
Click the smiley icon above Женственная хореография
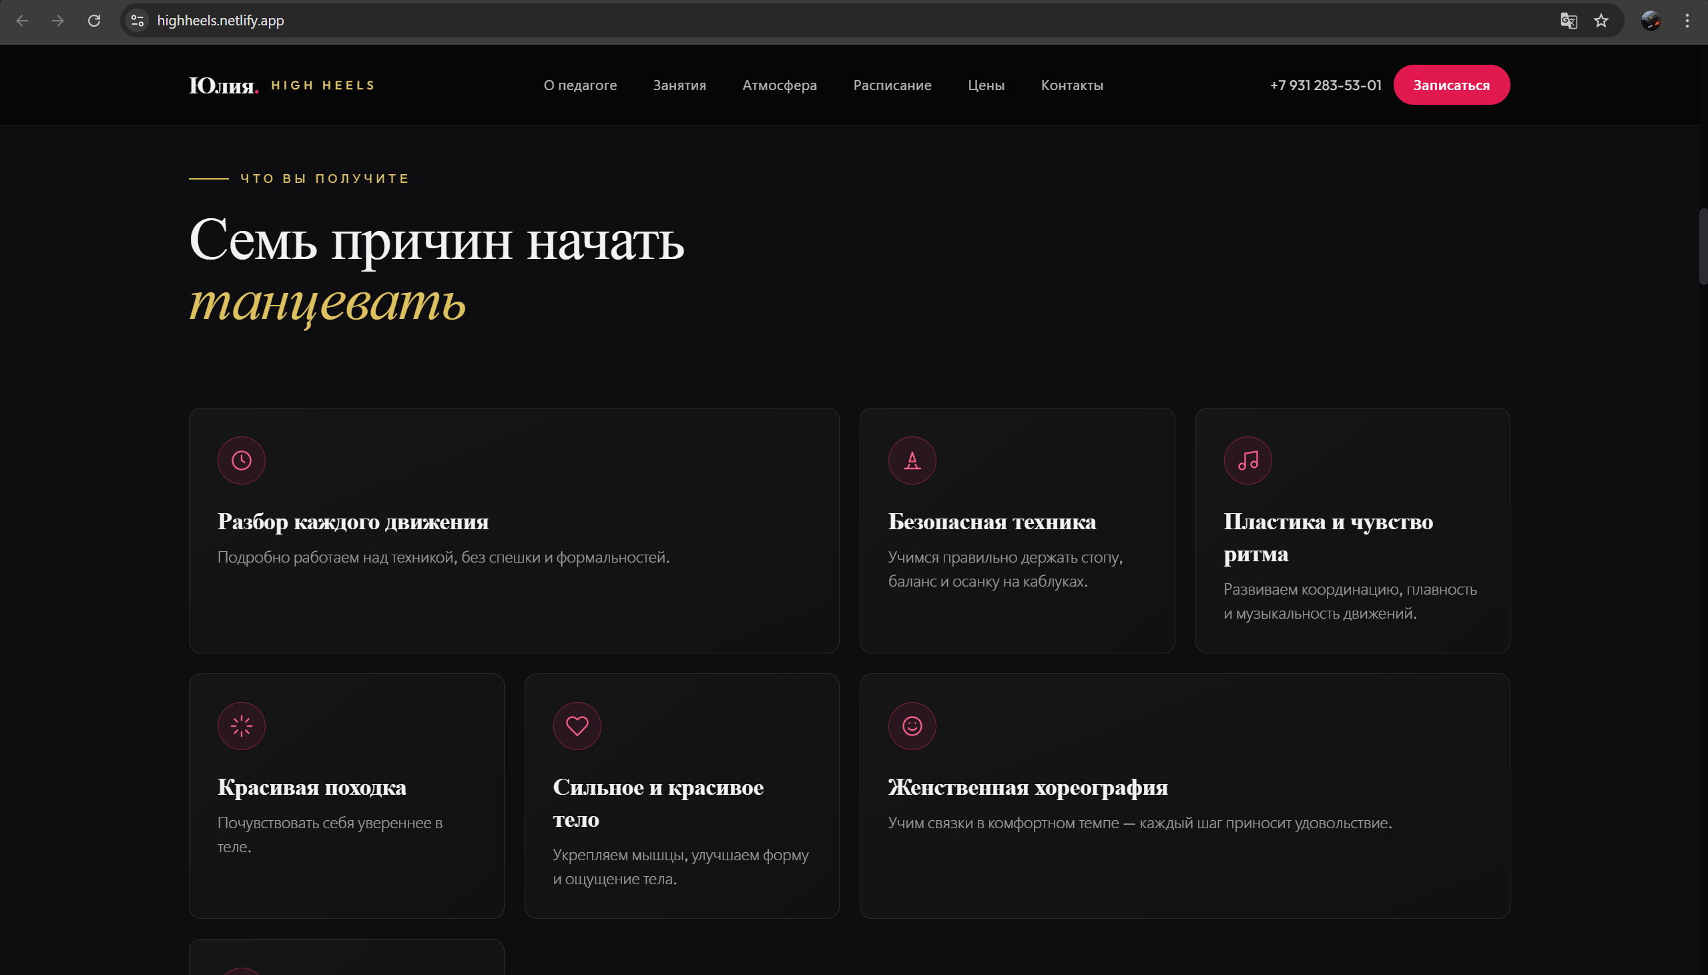pos(912,726)
